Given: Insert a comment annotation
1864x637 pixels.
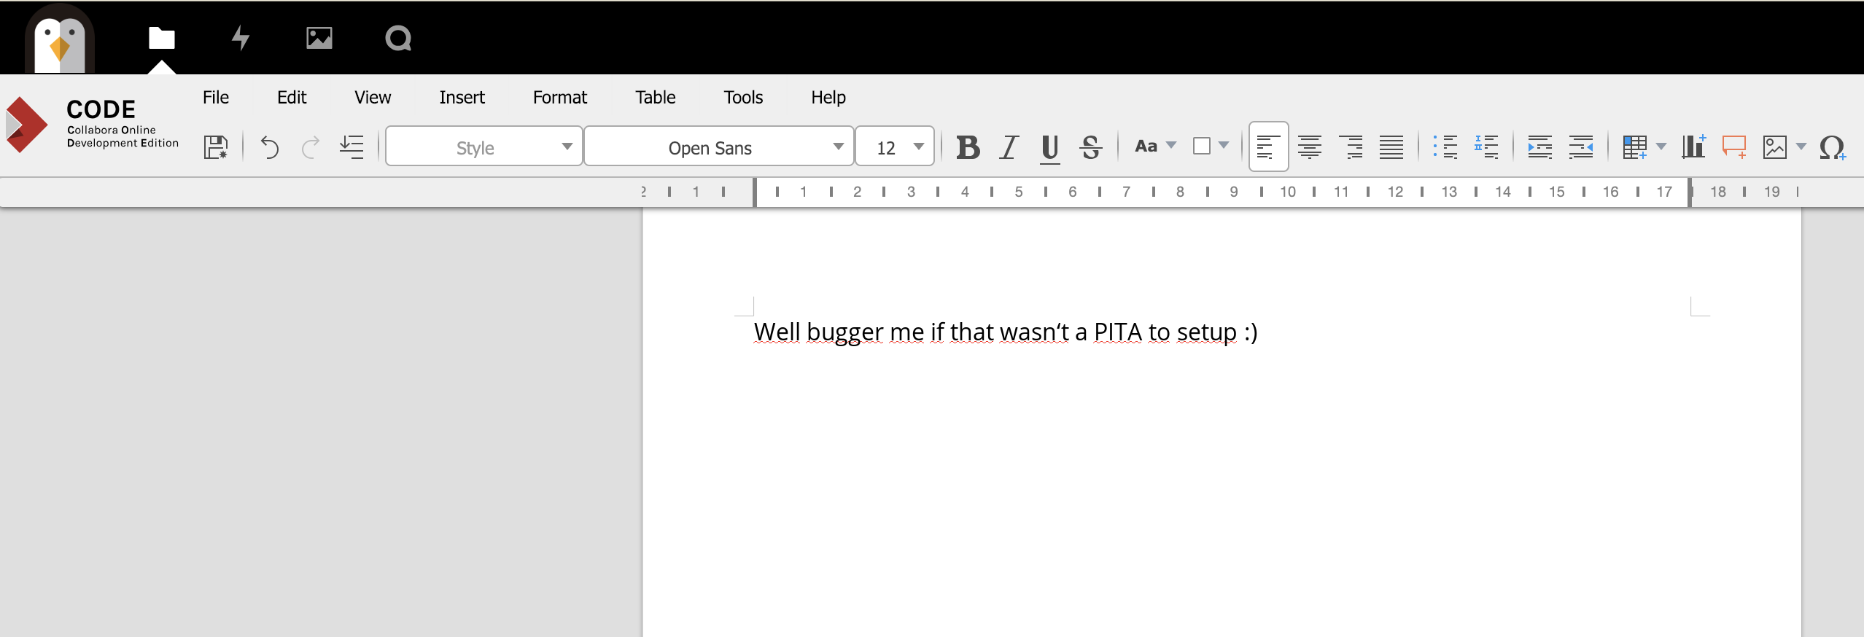Looking at the screenshot, I should pyautogui.click(x=1733, y=147).
